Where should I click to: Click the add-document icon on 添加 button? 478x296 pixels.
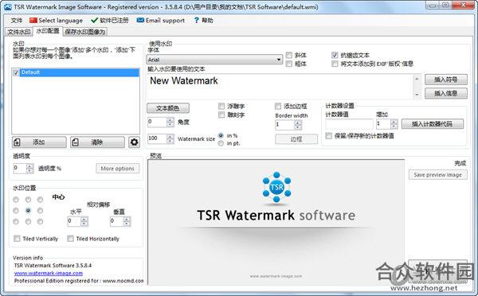tap(18, 142)
